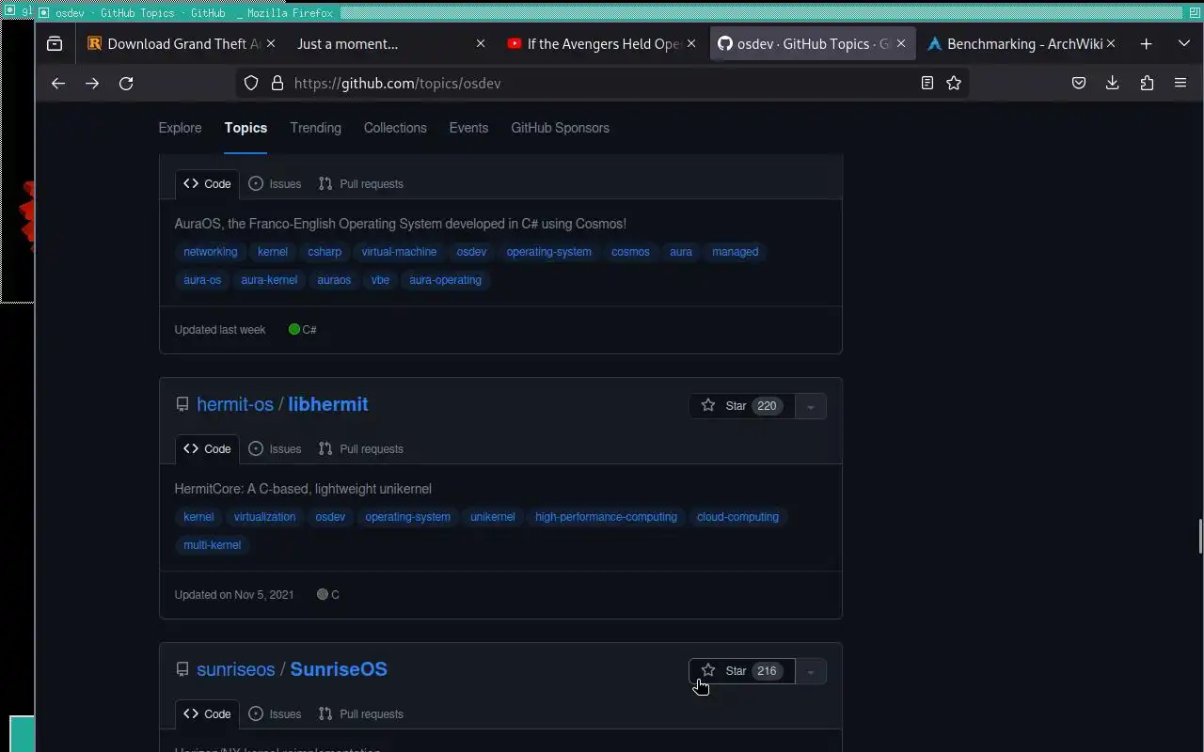Bookmark this page with the star icon
The height and width of the screenshot is (752, 1204).
pyautogui.click(x=954, y=83)
